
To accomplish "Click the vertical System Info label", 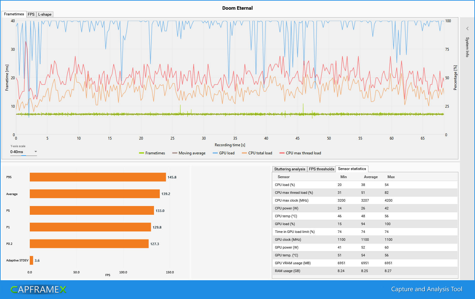I will pos(467,47).
